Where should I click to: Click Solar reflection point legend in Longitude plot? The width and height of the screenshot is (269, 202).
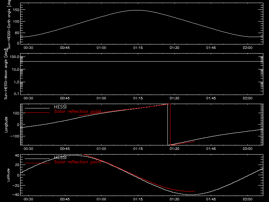tap(78, 111)
